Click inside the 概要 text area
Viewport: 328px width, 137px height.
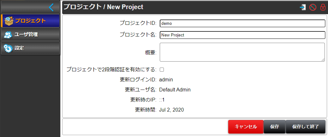pos(242,52)
